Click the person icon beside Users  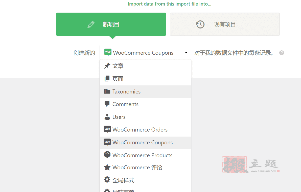tap(107, 117)
